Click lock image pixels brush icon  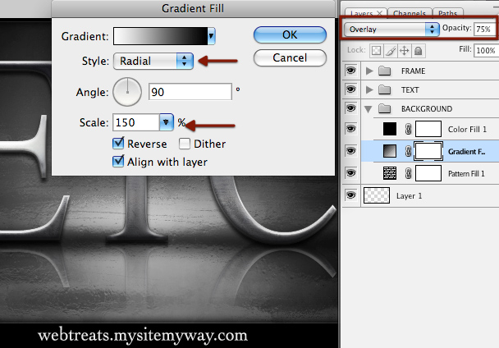[x=391, y=51]
